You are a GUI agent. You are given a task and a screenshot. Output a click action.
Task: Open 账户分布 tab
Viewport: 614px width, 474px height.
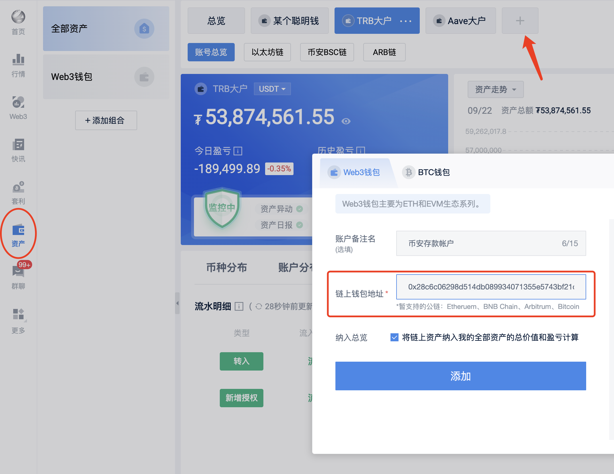click(x=296, y=267)
